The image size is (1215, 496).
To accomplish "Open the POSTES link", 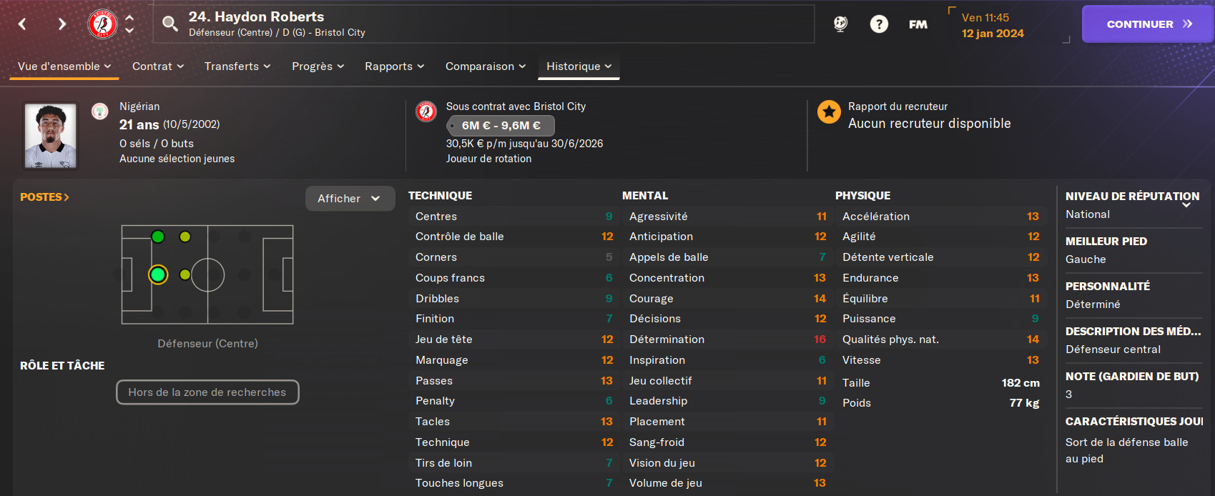I will point(44,197).
